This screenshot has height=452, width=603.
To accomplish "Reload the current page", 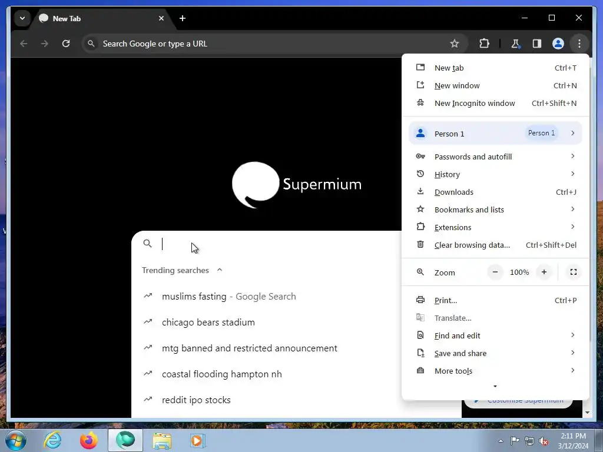I will click(66, 44).
